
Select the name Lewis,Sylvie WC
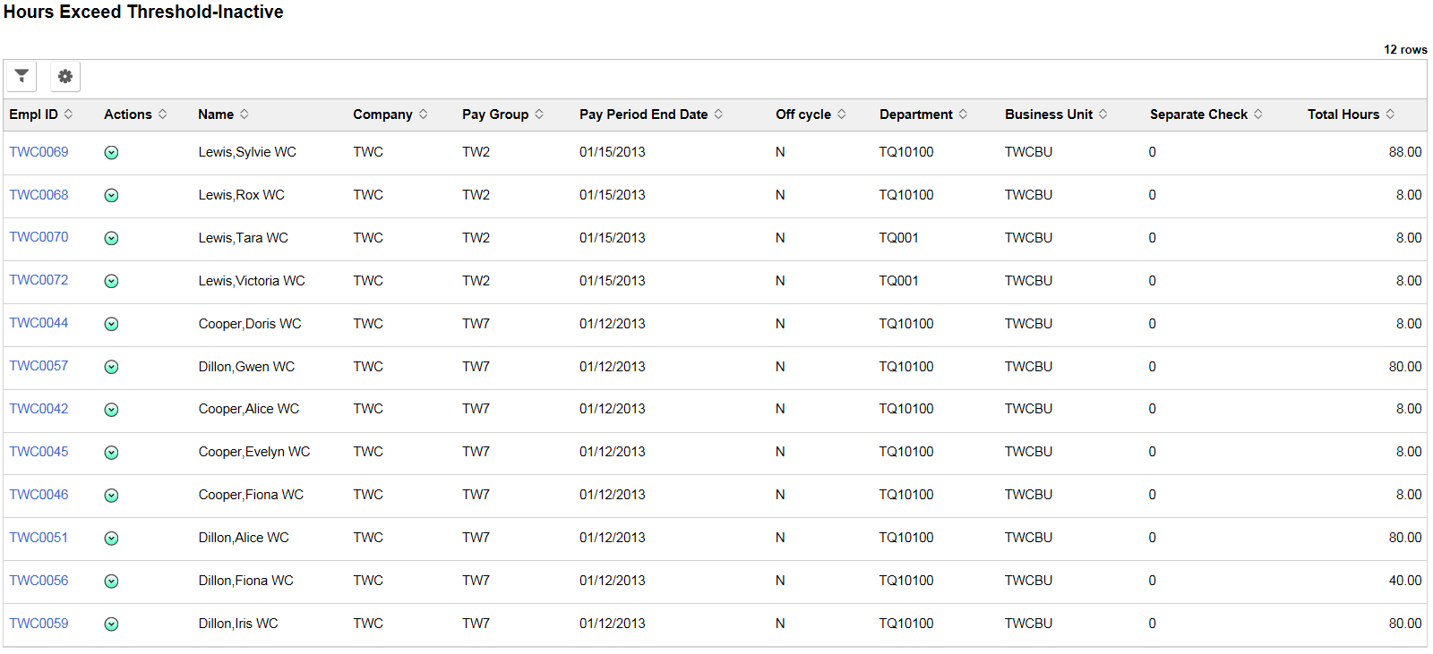click(247, 152)
